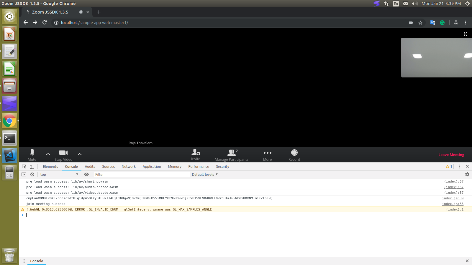472x265 pixels.
Task: Switch to the Console tab
Action: click(x=71, y=166)
